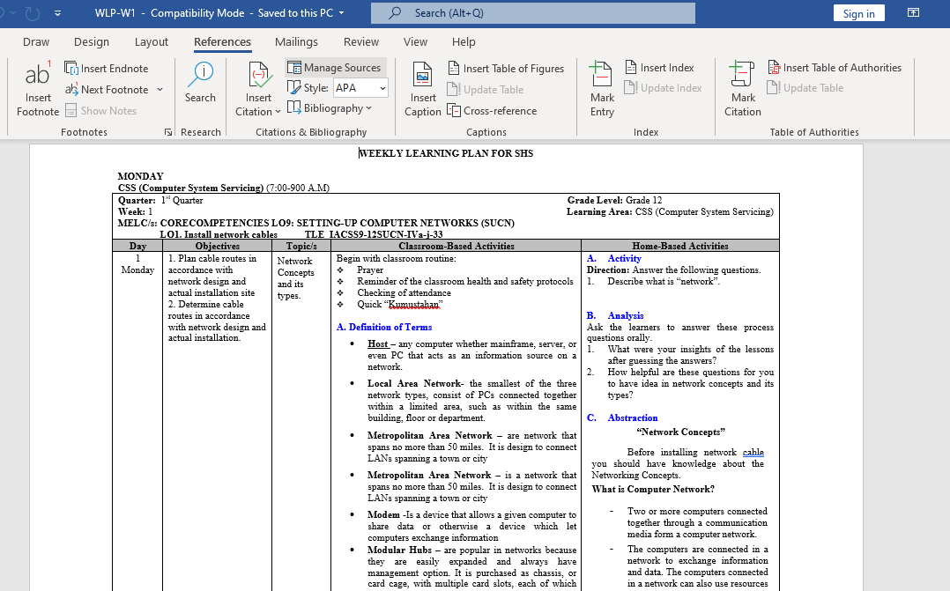The image size is (950, 591).
Task: Switch to the Design tab
Action: [x=92, y=41]
